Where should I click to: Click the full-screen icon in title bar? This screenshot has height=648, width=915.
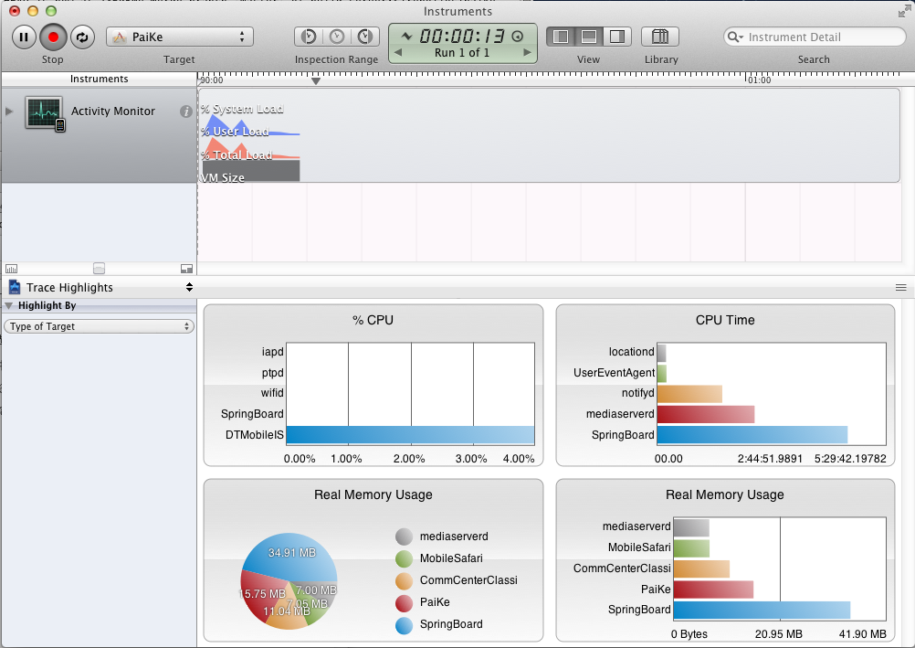(903, 11)
